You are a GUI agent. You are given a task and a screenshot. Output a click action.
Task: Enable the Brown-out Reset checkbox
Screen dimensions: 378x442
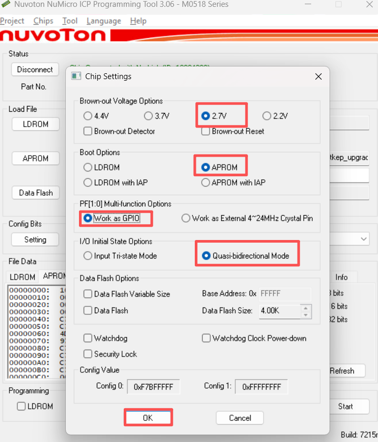pos(206,131)
